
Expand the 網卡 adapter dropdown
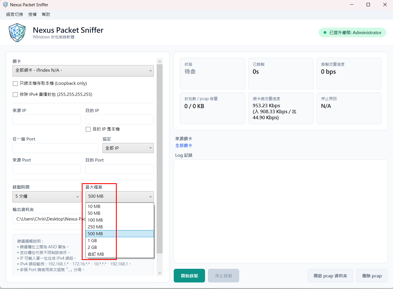pyautogui.click(x=83, y=71)
